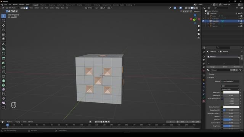Image resolution: width=244 pixels, height=137 pixels.
Task: Enable edge select mode
Action: [x=24, y=8]
